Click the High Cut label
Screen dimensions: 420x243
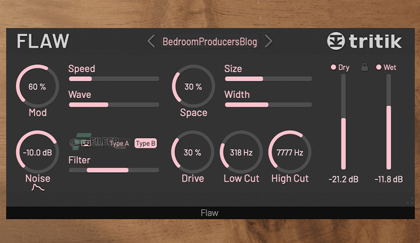(290, 179)
